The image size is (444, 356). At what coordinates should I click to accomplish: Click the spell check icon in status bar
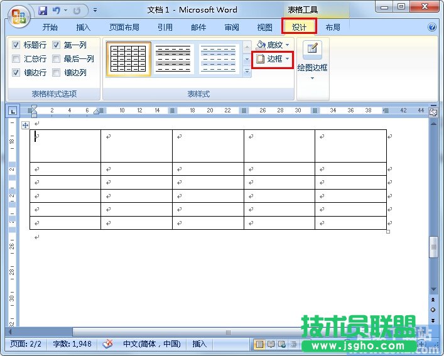[108, 344]
